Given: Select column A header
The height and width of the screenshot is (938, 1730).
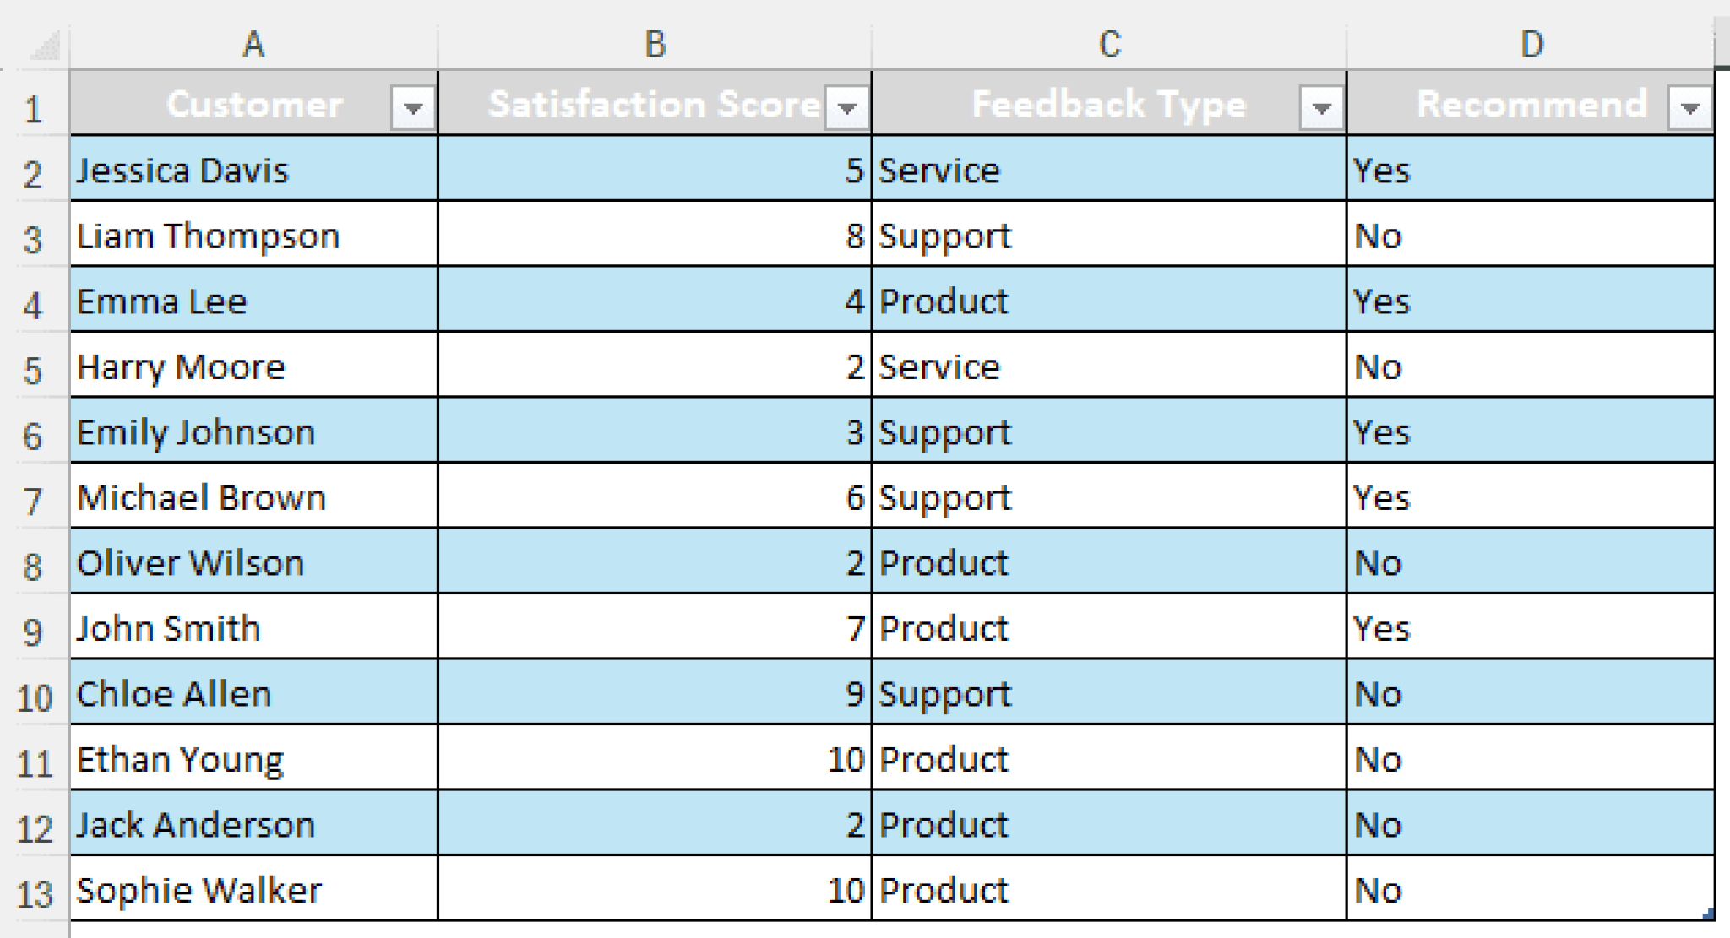Looking at the screenshot, I should pyautogui.click(x=253, y=41).
